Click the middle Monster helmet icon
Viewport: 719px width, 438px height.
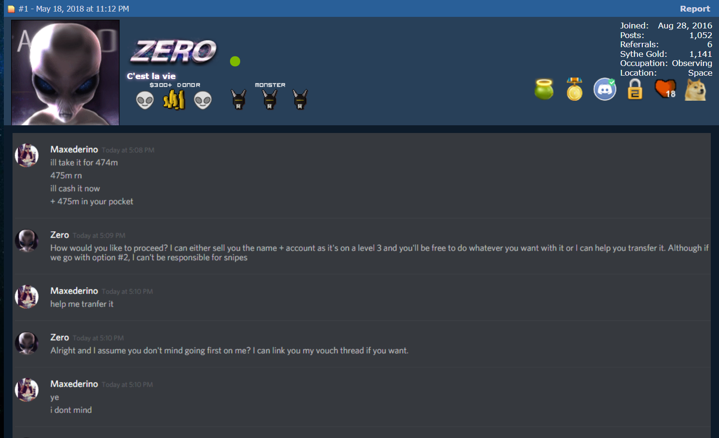[270, 100]
